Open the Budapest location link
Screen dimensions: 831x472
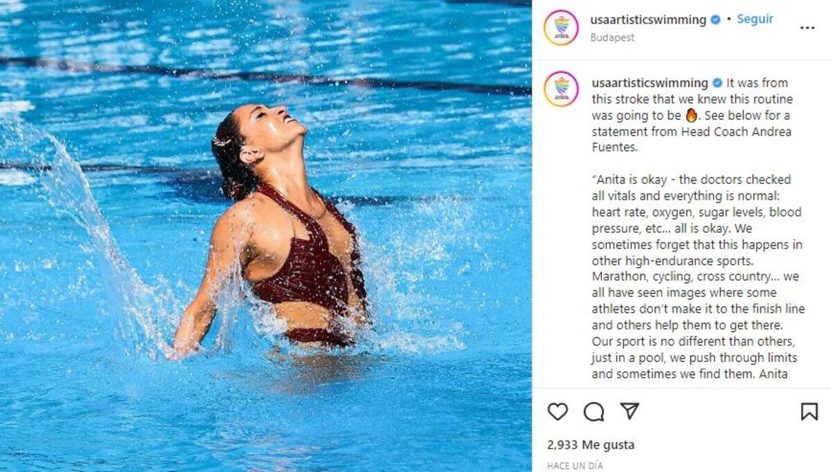point(612,37)
